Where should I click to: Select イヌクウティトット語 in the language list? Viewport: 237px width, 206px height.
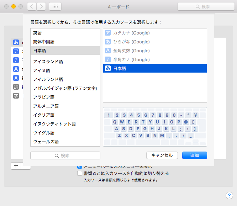(65, 124)
